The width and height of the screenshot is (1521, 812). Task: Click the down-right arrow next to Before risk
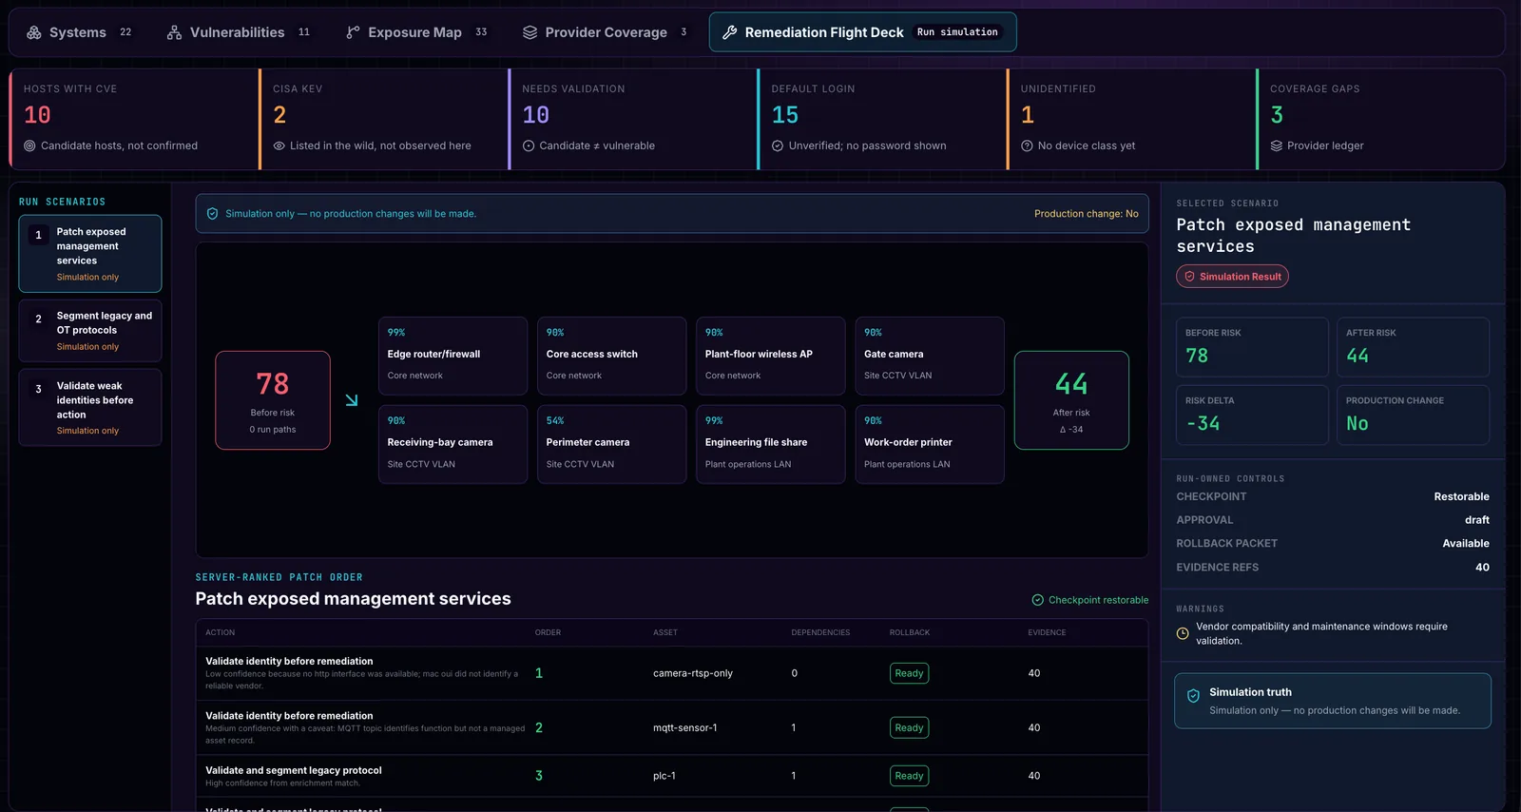tap(352, 400)
